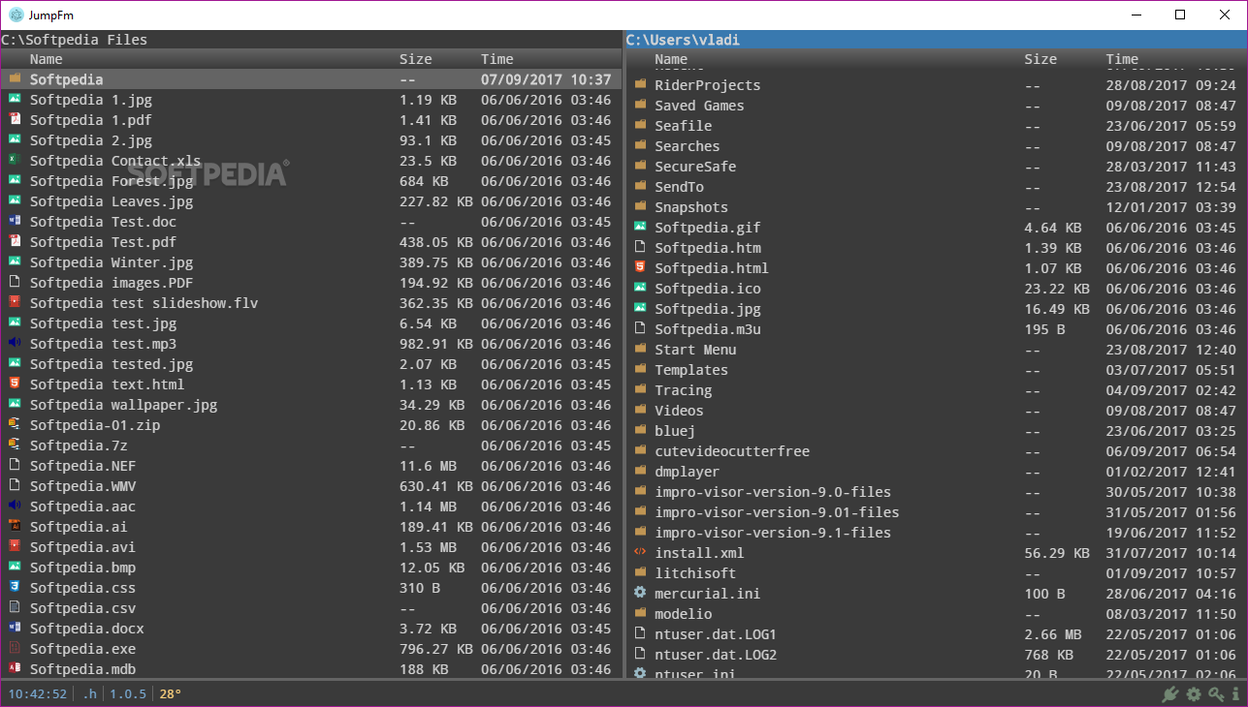This screenshot has width=1248, height=707.
Task: Click the 10:42:52 clock in status bar
Action: click(x=38, y=693)
